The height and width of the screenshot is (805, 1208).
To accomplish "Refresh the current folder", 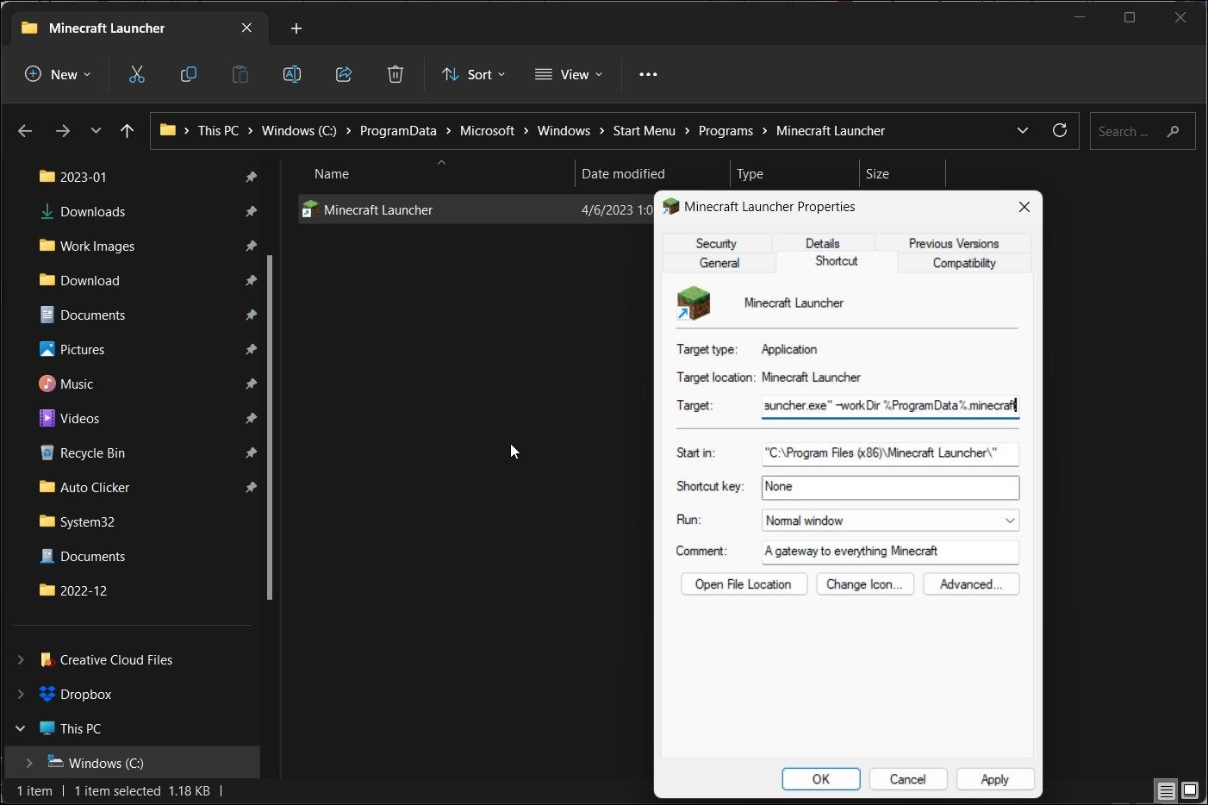I will tap(1060, 131).
